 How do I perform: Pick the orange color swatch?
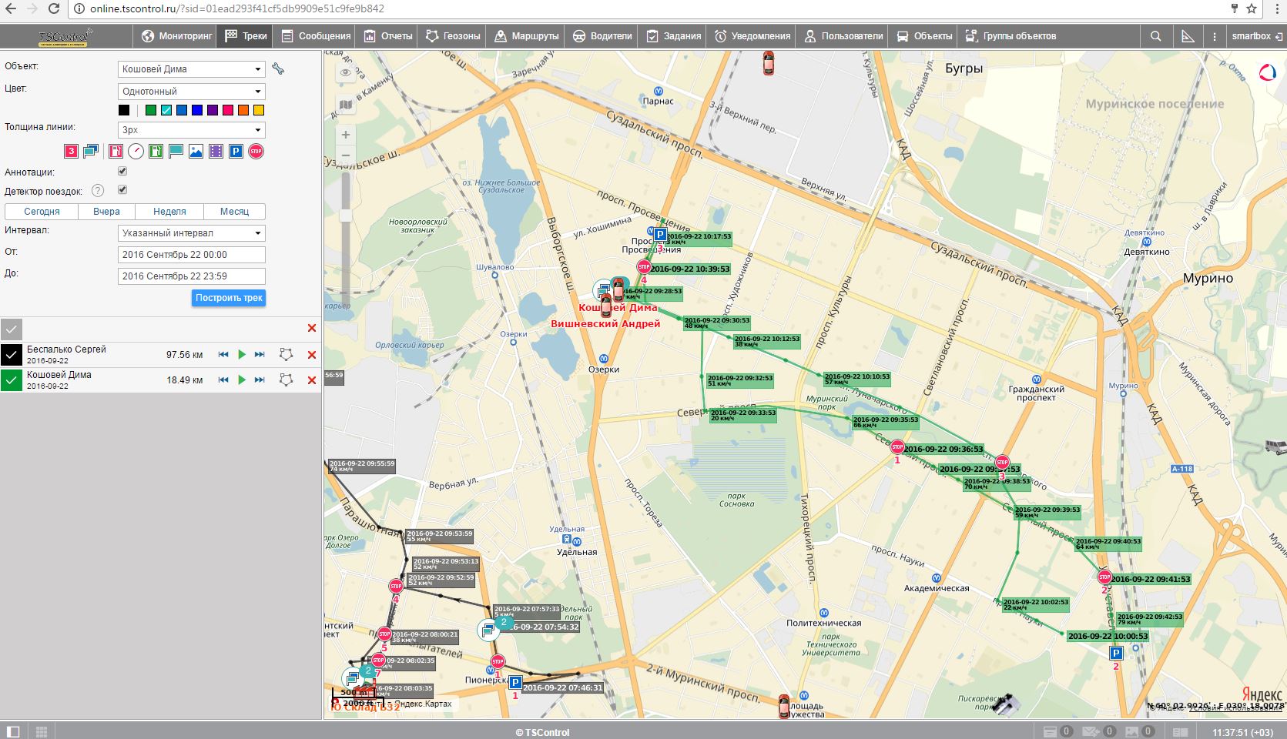[243, 111]
